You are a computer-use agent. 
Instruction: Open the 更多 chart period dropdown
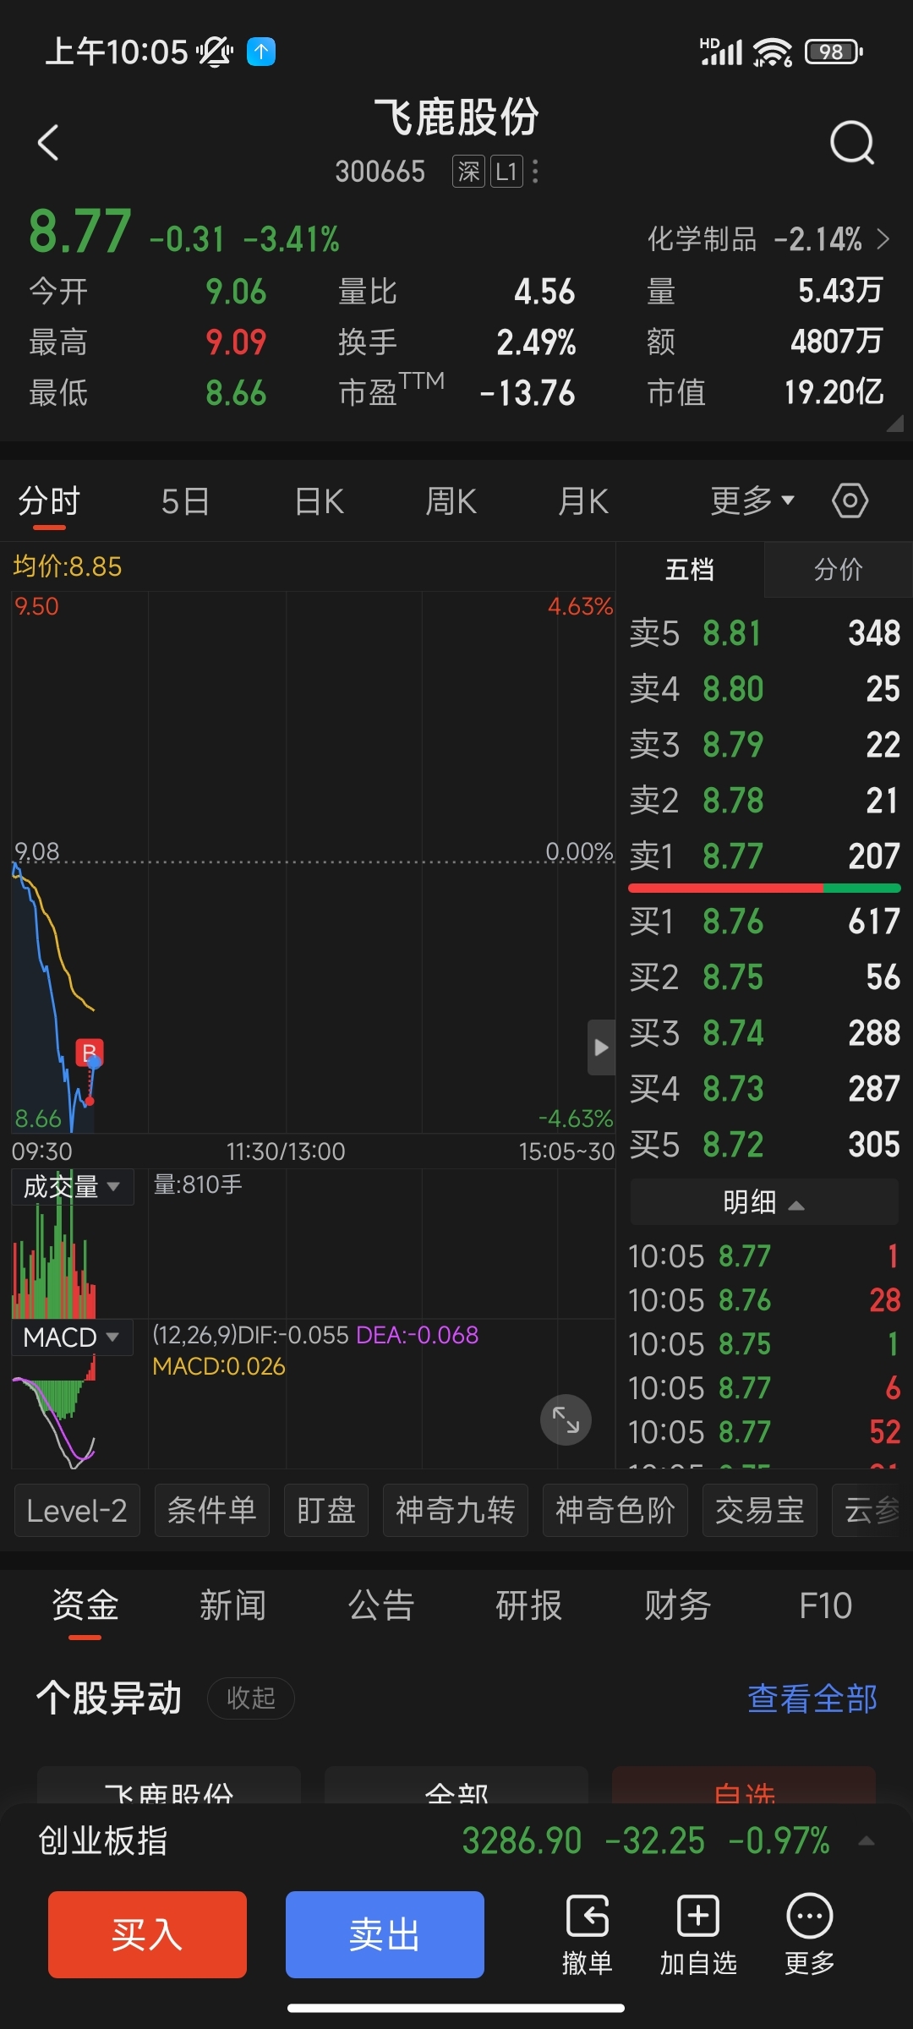752,500
